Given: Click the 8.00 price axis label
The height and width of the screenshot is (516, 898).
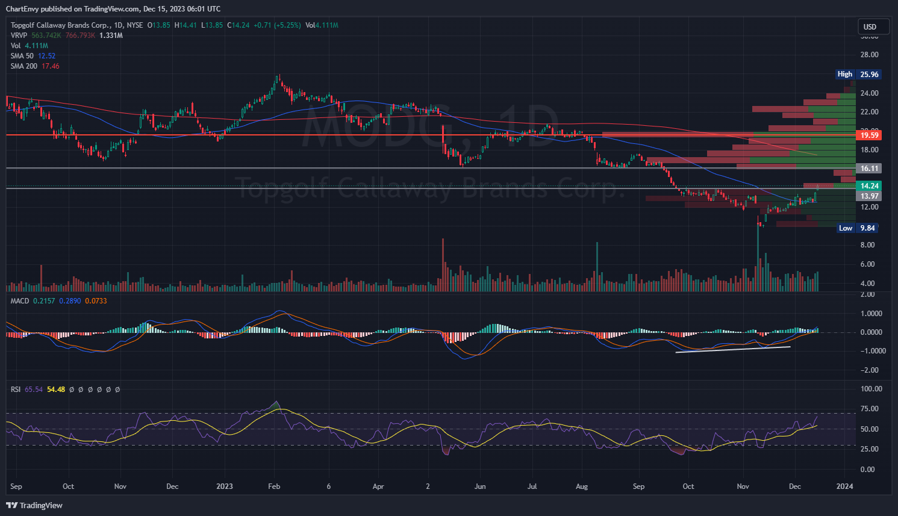Looking at the screenshot, I should coord(868,245).
